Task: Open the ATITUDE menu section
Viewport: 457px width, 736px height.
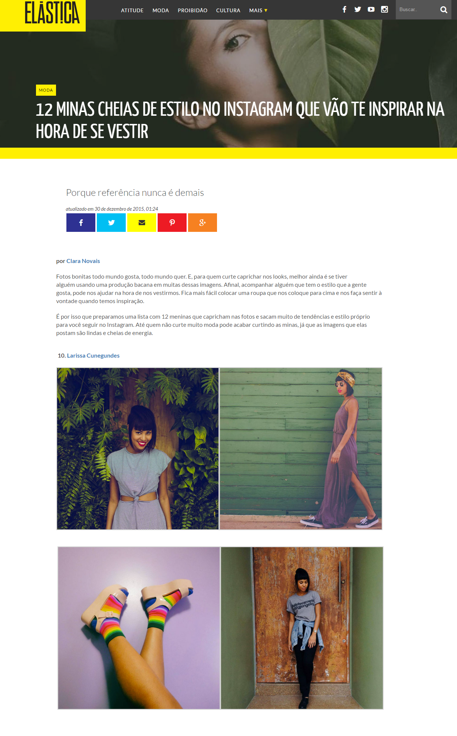Action: (132, 10)
